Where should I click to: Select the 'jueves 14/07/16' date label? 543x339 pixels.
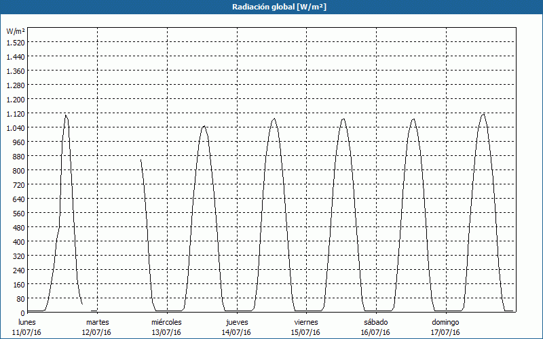(236, 327)
